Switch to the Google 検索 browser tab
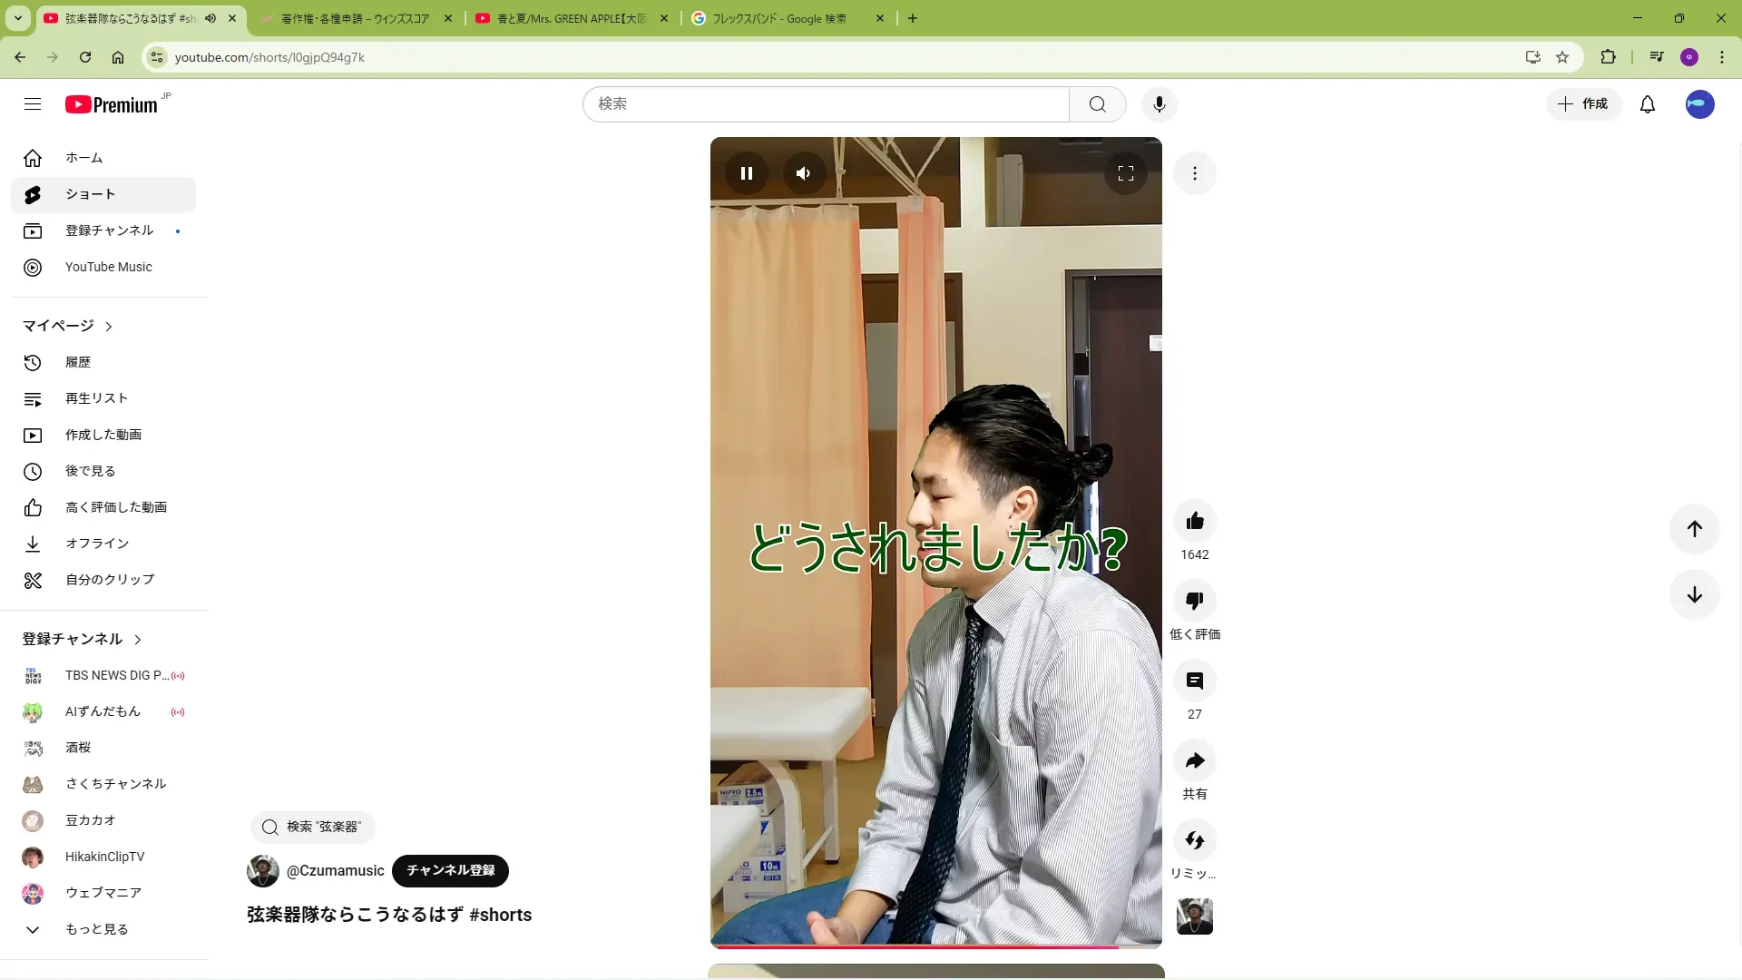The image size is (1742, 980). 778,18
